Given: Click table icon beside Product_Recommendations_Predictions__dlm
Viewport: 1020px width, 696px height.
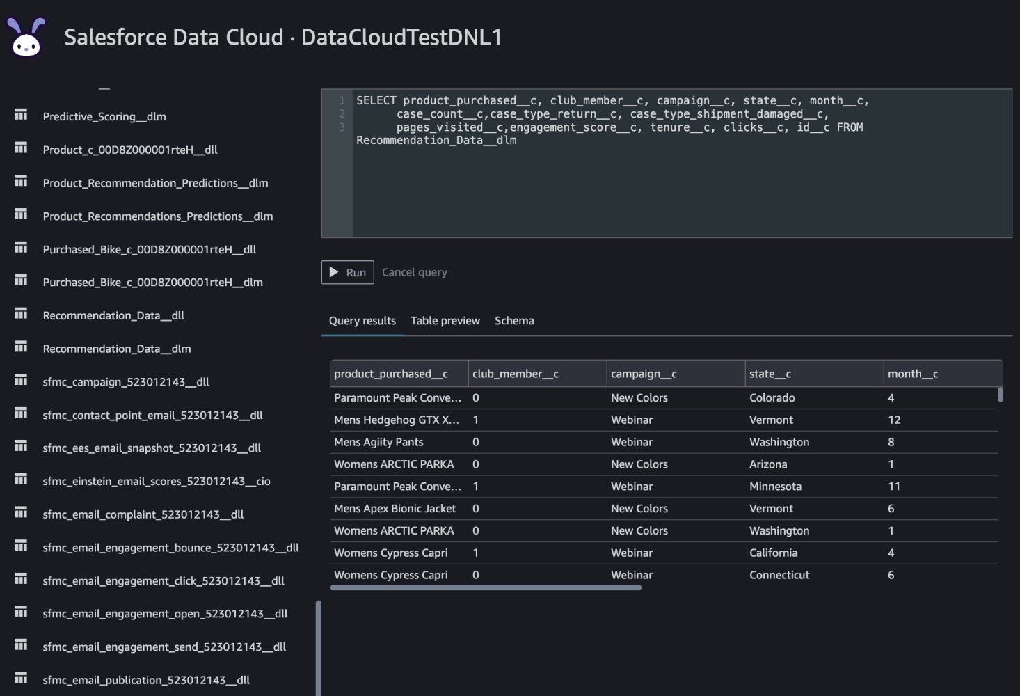Looking at the screenshot, I should point(22,215).
